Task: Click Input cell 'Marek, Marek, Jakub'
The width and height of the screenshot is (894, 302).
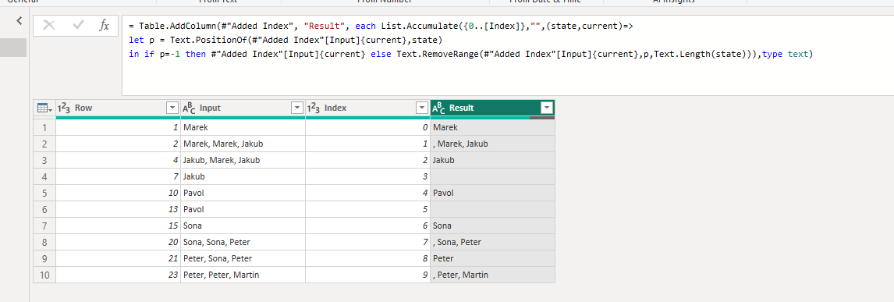Action: [243, 144]
